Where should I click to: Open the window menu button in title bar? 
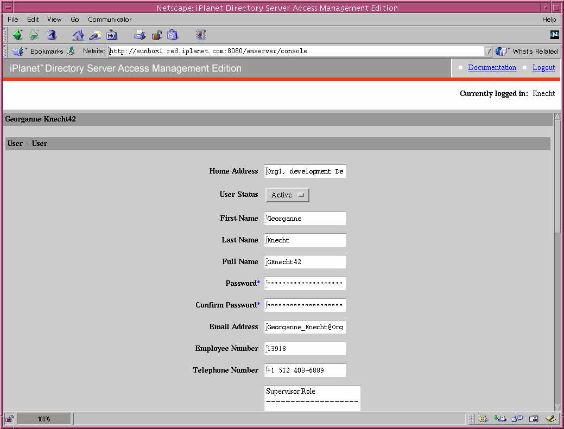coord(8,8)
